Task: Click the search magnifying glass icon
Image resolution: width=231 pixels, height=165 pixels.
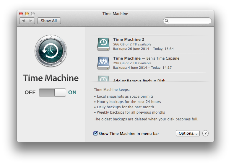Action: click(167, 21)
